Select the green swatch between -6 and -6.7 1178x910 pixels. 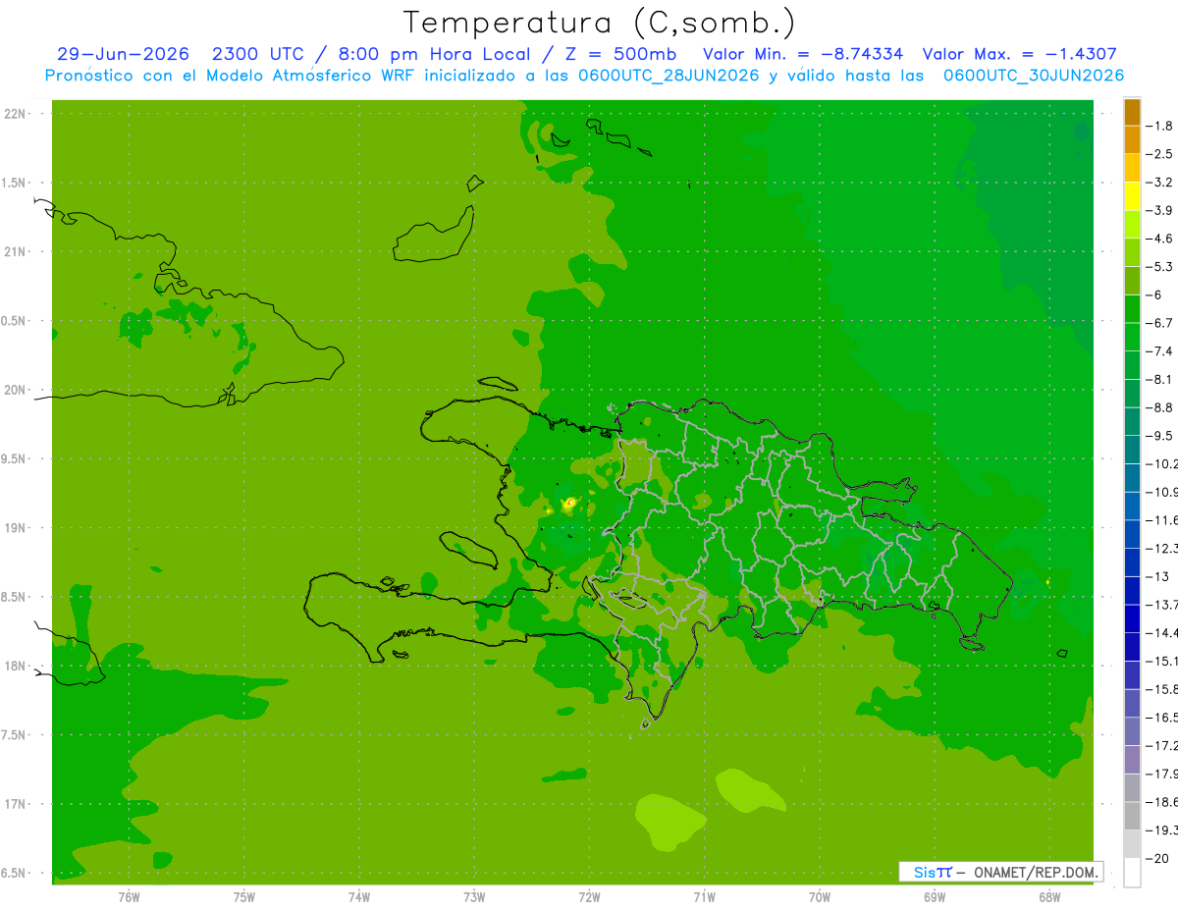pyautogui.click(x=1132, y=309)
